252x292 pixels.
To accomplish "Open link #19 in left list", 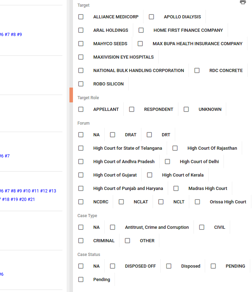I will coord(14,199).
